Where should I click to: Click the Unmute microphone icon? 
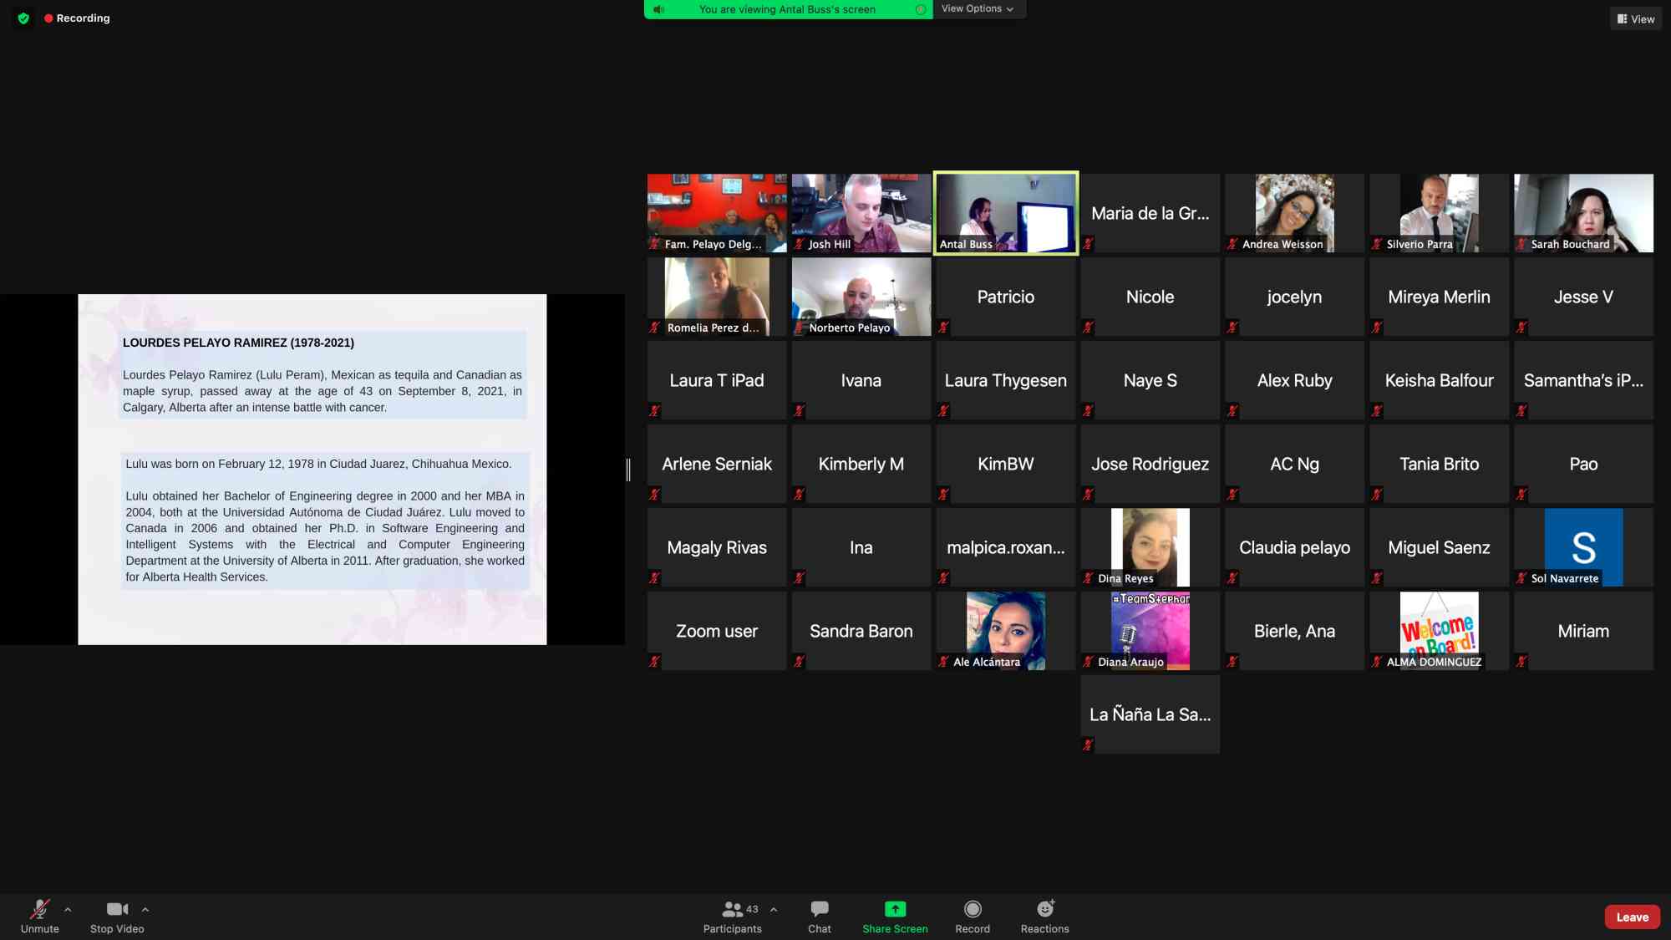click(39, 909)
